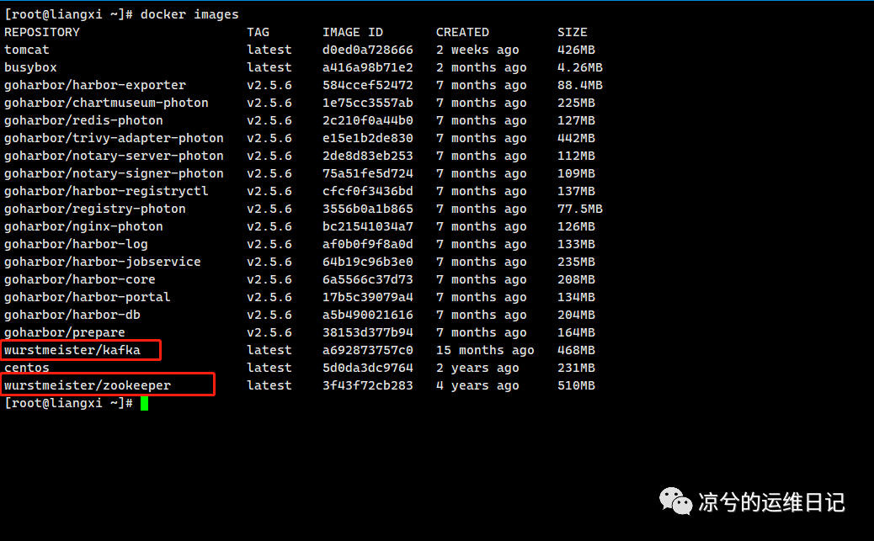Click the 88.4MB size value
The image size is (874, 541).
(580, 85)
